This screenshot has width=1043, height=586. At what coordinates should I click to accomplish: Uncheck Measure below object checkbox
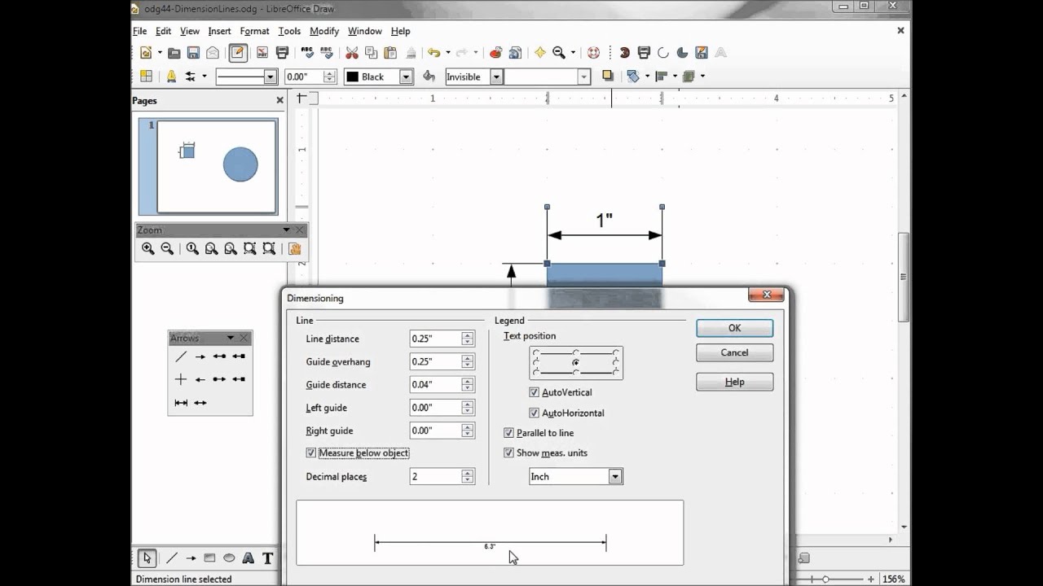pyautogui.click(x=310, y=453)
